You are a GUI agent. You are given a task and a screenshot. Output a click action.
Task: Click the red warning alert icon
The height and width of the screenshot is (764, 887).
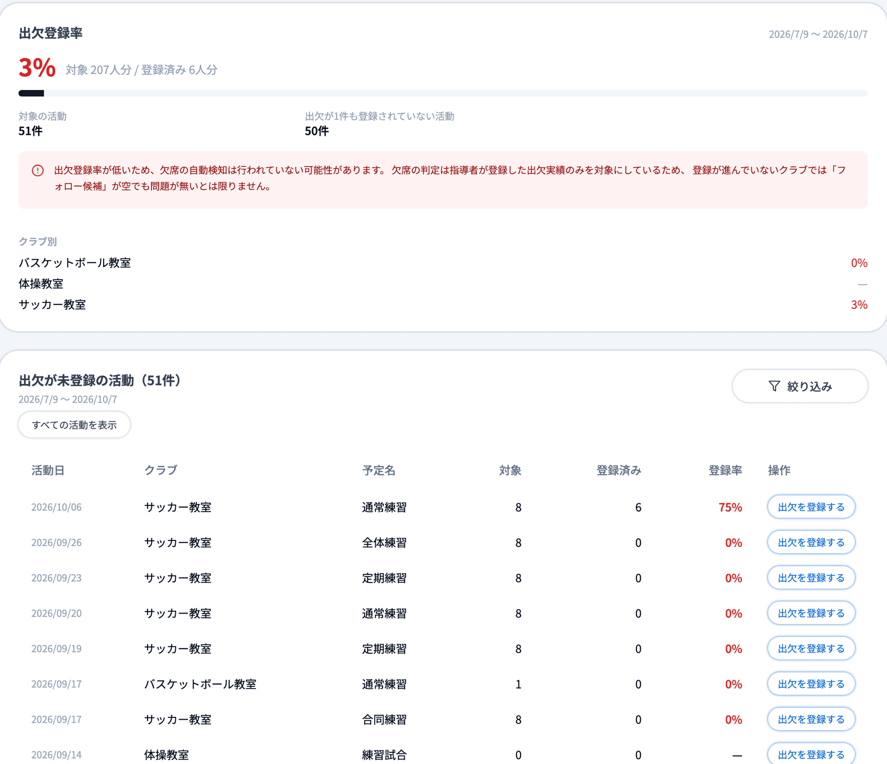click(x=38, y=170)
